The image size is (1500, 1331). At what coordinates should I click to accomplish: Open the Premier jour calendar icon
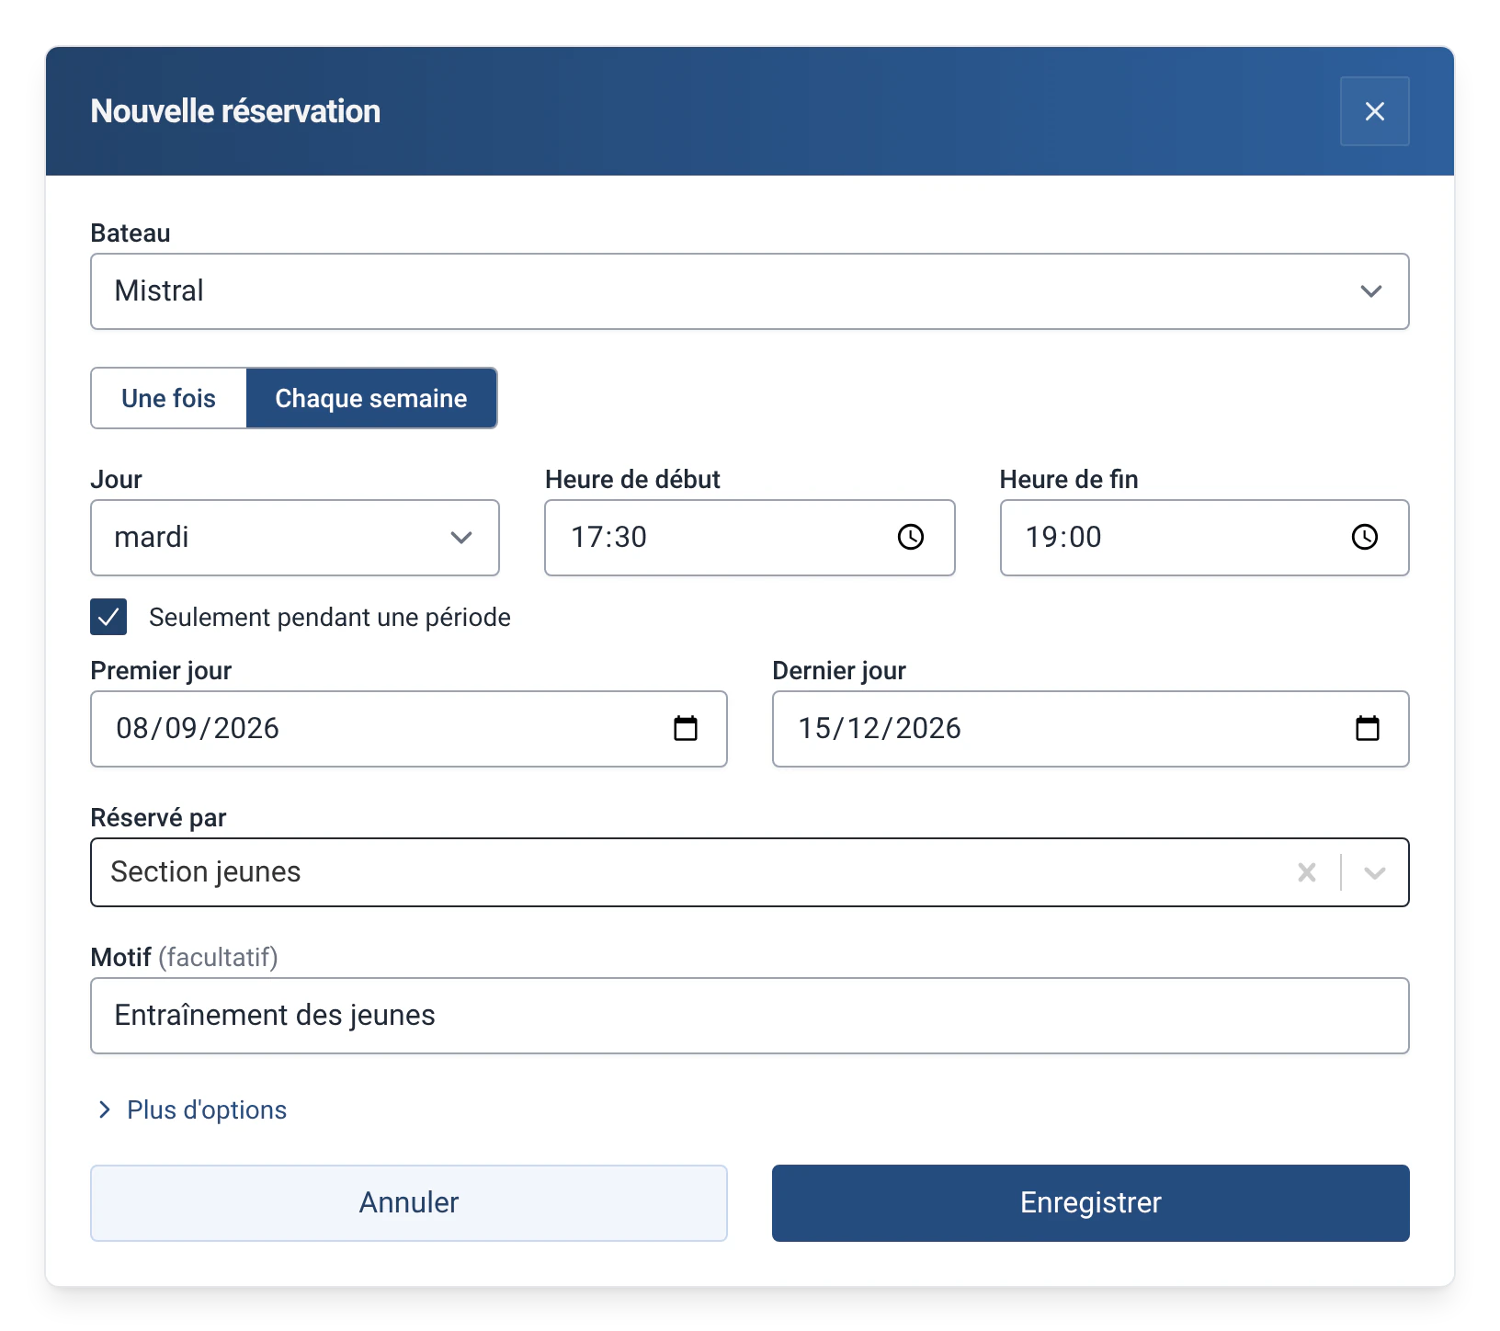point(686,728)
